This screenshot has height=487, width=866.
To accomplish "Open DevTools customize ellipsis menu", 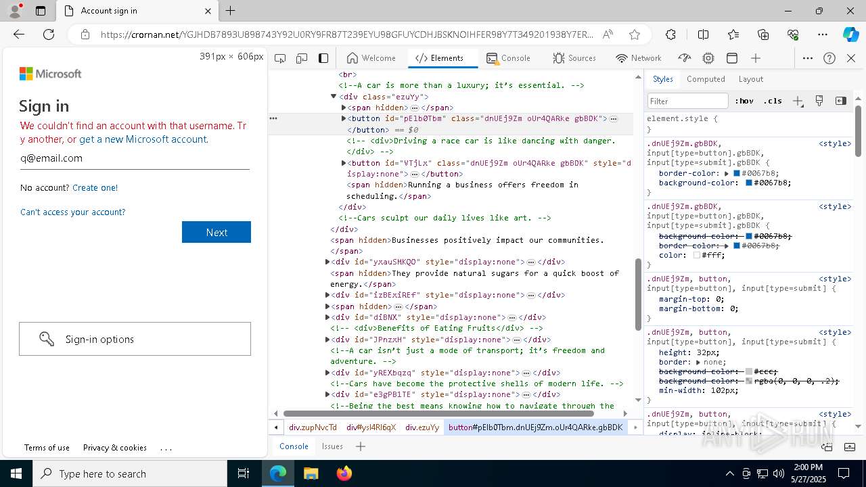I will click(x=808, y=58).
